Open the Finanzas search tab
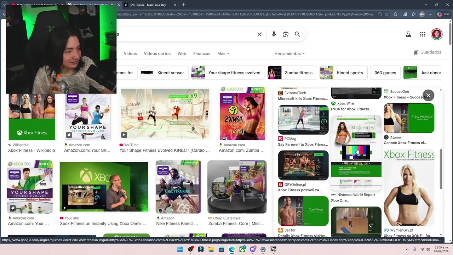 coord(202,53)
